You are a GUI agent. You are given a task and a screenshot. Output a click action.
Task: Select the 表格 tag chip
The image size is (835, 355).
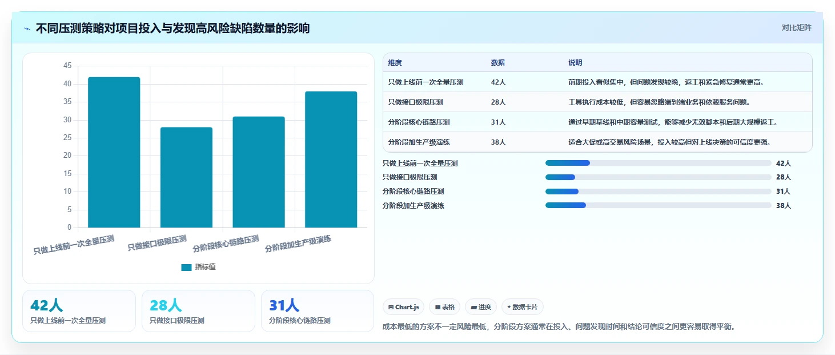tap(444, 307)
